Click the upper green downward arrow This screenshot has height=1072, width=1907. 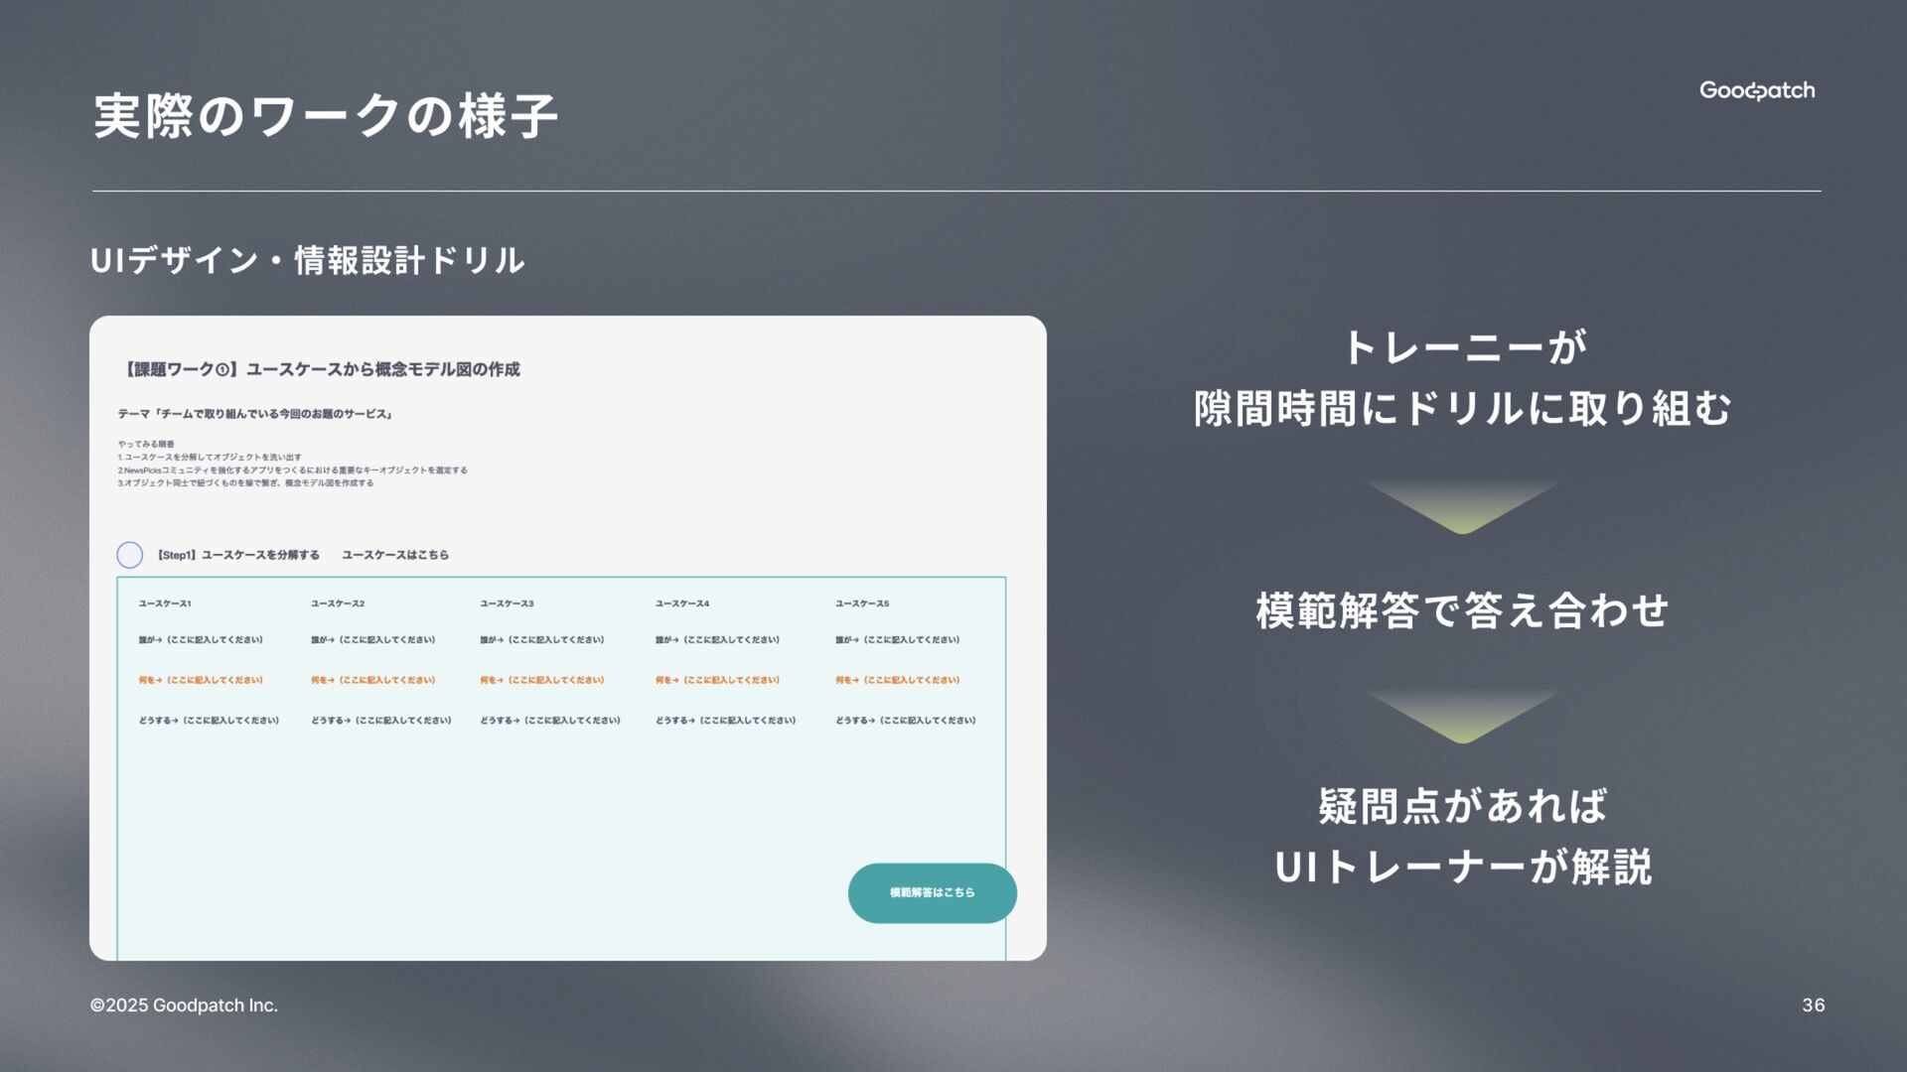pyautogui.click(x=1462, y=507)
